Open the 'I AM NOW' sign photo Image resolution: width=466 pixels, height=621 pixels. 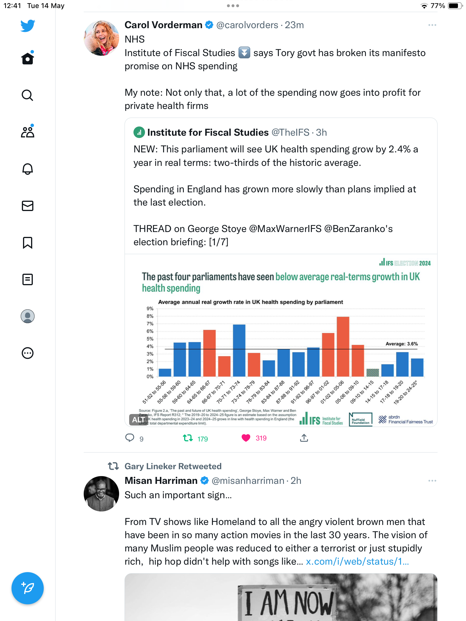click(281, 597)
